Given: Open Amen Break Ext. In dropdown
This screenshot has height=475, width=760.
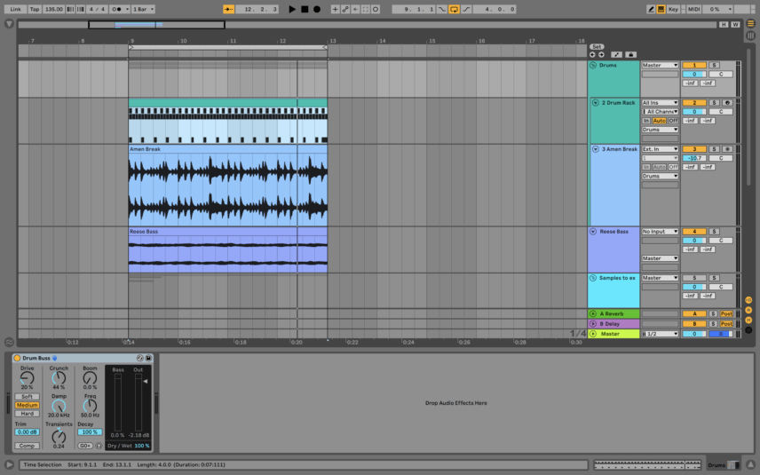Looking at the screenshot, I should (660, 149).
